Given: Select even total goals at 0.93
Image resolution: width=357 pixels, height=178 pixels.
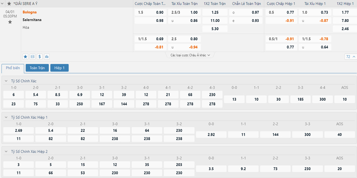Looking at the screenshot, I should (246, 20).
